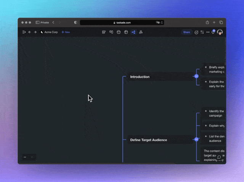Image resolution: width=244 pixels, height=182 pixels.
Task: Select the Introduction mind map node
Action: (140, 77)
